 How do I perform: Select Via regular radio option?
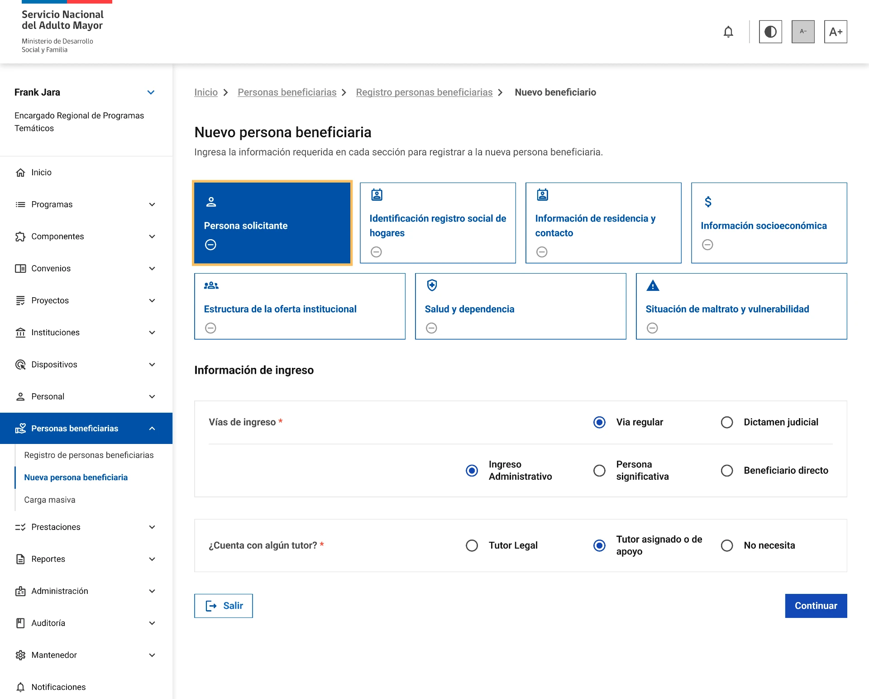pyautogui.click(x=599, y=422)
